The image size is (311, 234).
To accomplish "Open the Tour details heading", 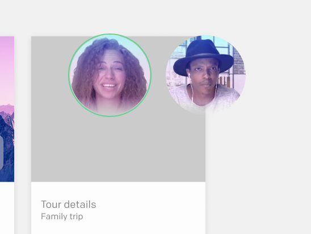I will (x=69, y=204).
